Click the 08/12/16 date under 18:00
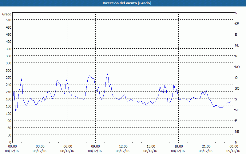 (x=178, y=151)
